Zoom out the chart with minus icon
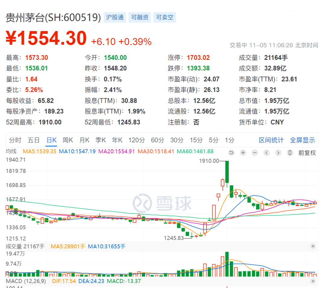 point(255,153)
